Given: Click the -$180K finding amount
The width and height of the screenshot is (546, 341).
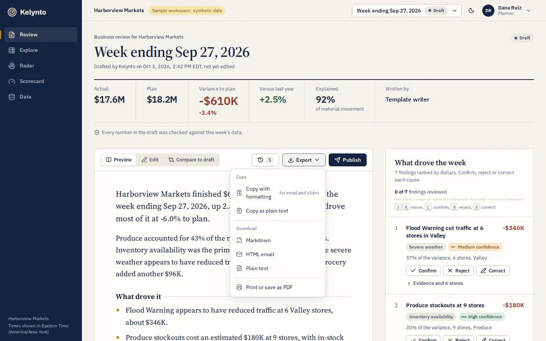Looking at the screenshot, I should coord(513,306).
